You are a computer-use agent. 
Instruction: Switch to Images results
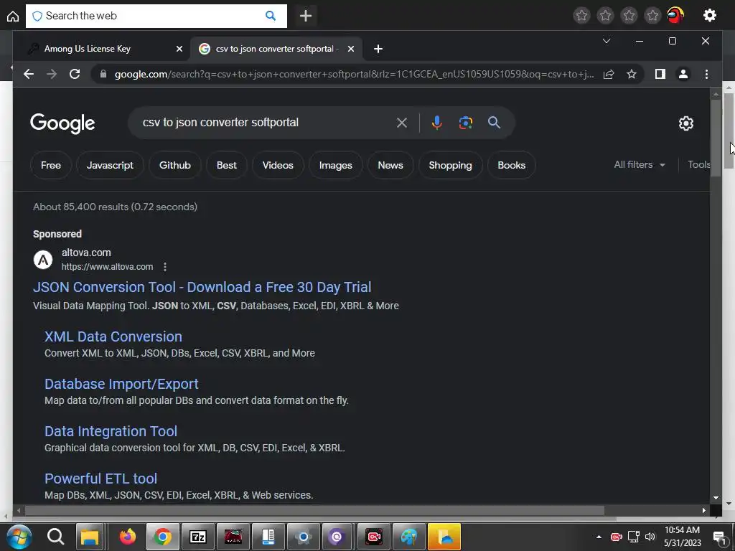point(336,165)
